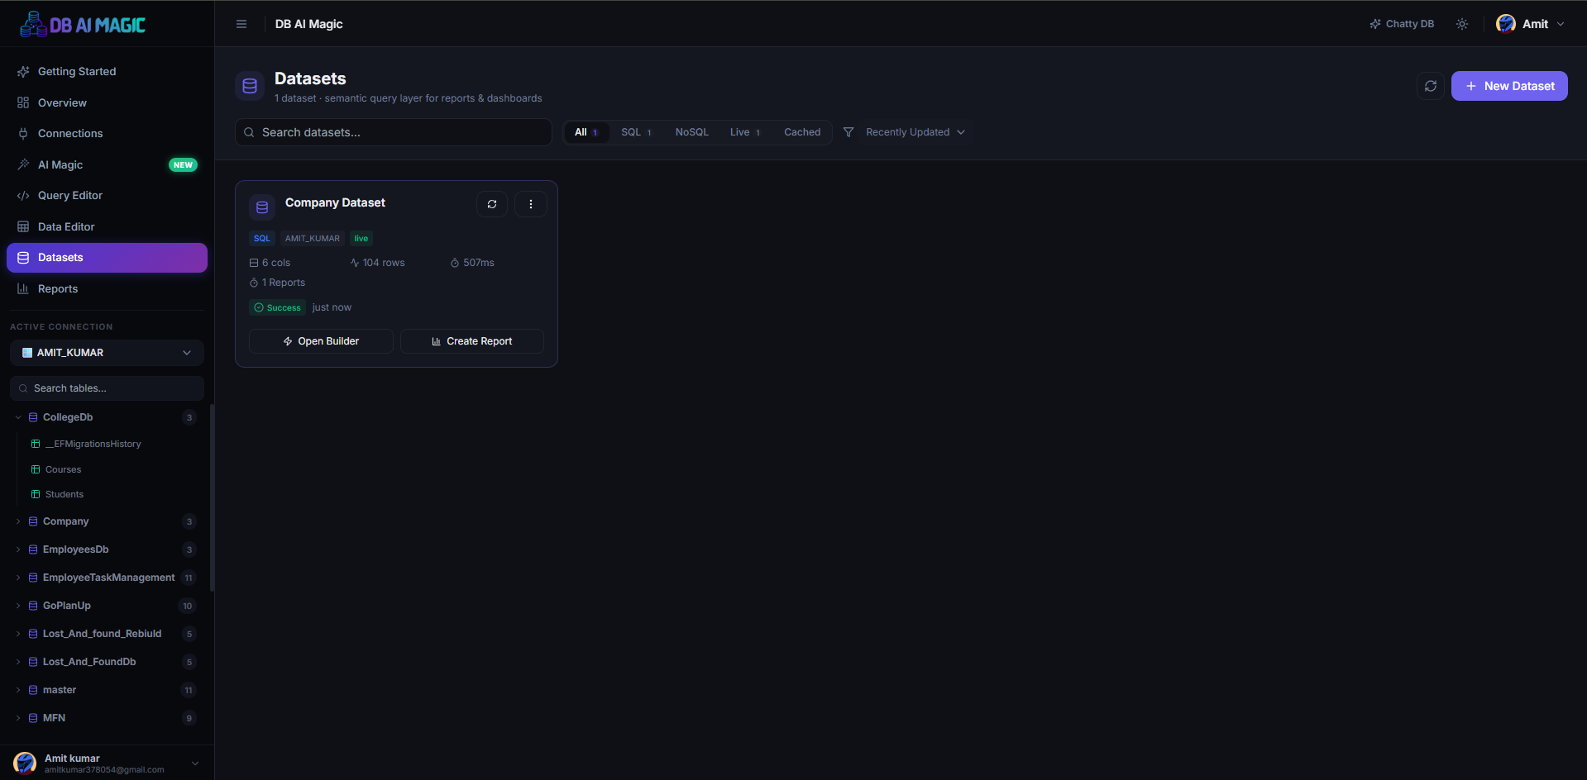Select the Cached filter tab

pos(802,132)
